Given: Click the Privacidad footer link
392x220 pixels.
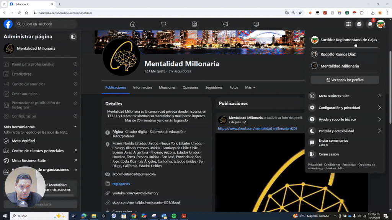Looking at the screenshot, I should tap(315, 165).
